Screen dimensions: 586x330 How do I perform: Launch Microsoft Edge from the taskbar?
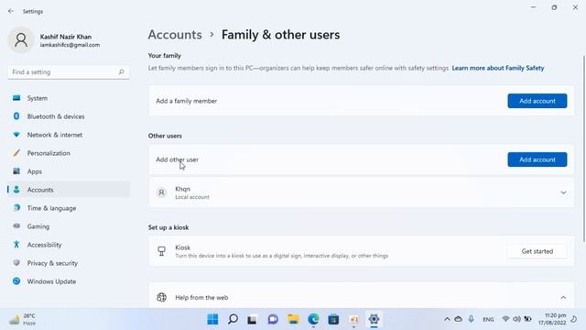pos(313,319)
